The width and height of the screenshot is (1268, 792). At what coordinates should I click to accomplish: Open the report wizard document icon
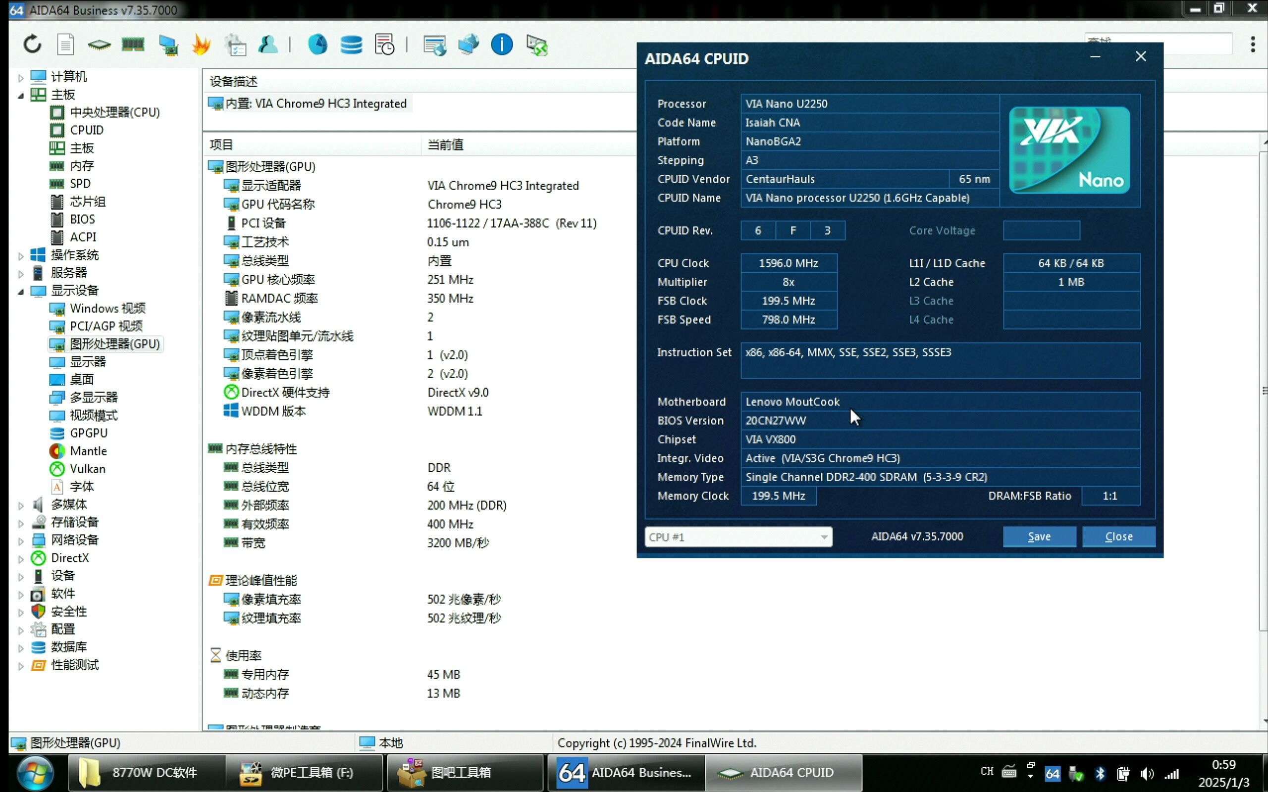(x=65, y=44)
